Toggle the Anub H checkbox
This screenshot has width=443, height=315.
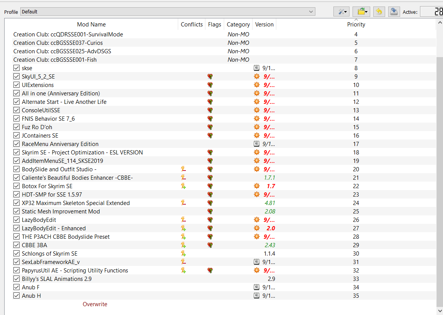(16, 296)
